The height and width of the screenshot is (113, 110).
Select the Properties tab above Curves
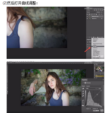[84, 80]
